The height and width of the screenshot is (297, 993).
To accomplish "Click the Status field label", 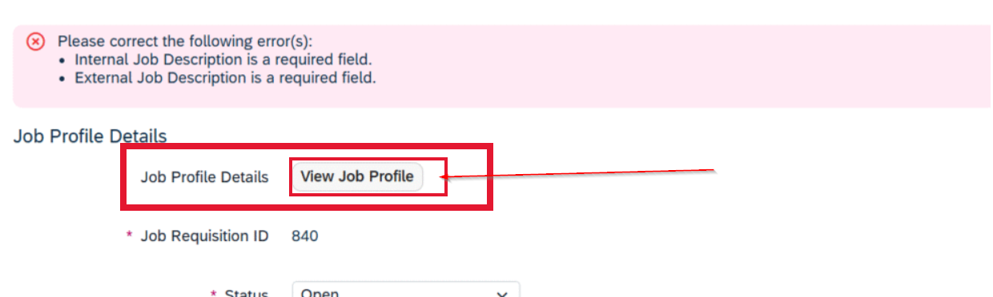I will [246, 293].
